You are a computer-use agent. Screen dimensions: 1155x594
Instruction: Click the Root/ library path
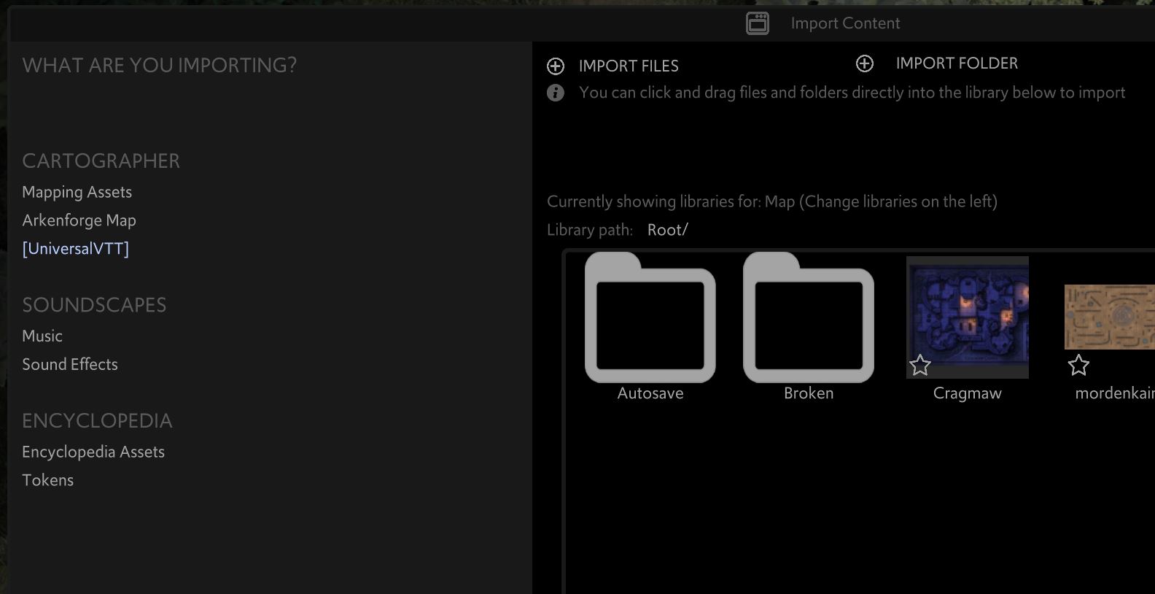[x=667, y=230]
